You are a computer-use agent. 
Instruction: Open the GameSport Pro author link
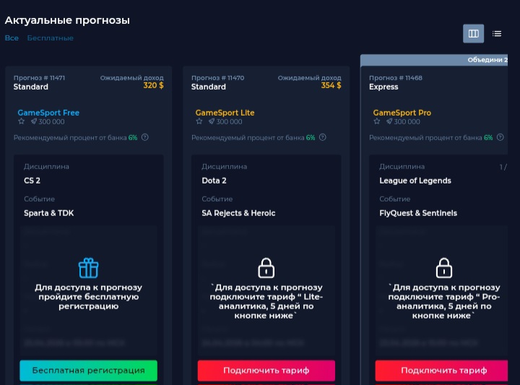[402, 113]
